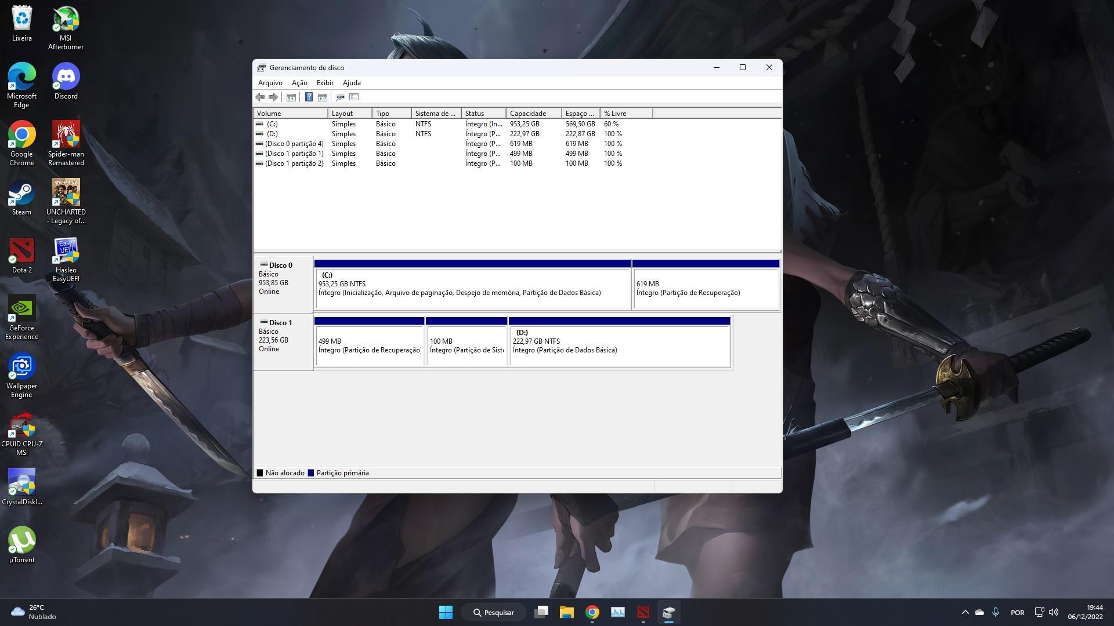Toggle the show/hide console tree toolbar icon

(x=291, y=97)
